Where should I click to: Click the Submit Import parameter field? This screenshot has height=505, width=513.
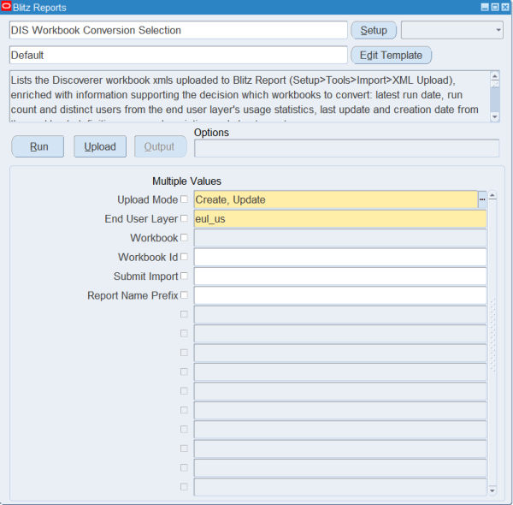340,276
